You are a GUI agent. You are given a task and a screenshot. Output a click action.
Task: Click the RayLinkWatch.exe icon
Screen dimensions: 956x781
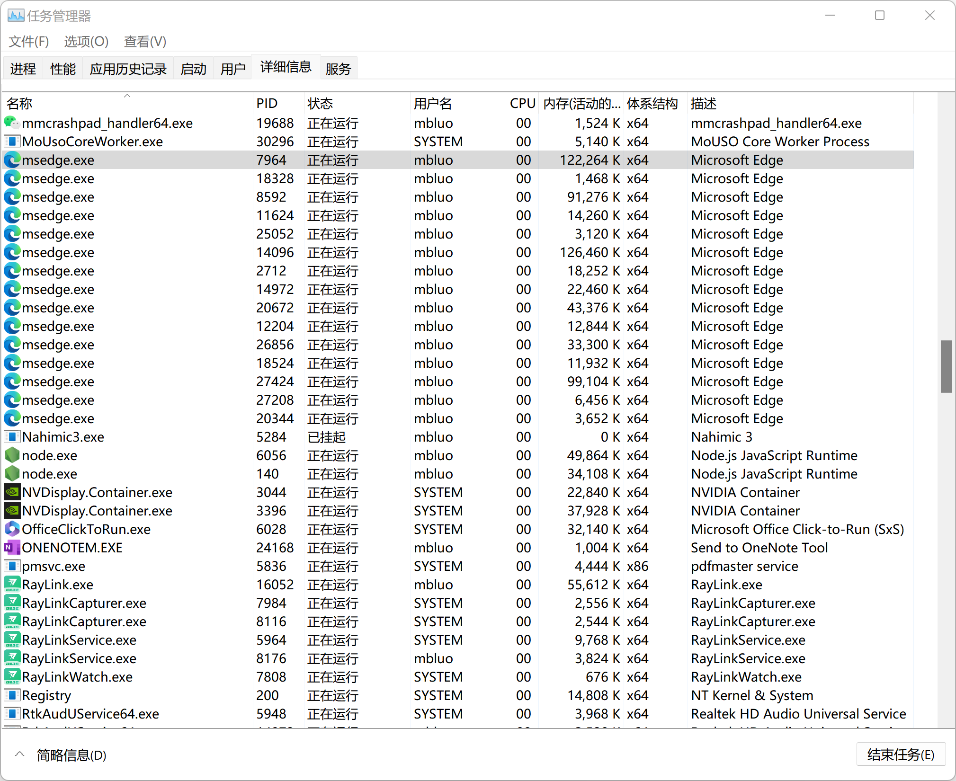(12, 677)
